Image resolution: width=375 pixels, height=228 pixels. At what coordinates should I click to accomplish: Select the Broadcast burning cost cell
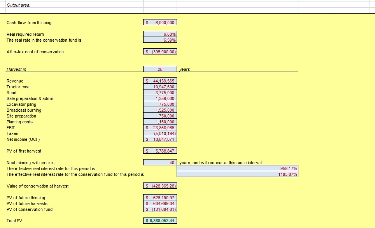tap(160, 110)
